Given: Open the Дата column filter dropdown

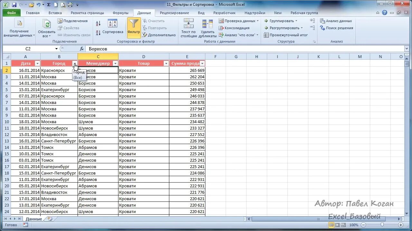Looking at the screenshot, I should (x=37, y=64).
